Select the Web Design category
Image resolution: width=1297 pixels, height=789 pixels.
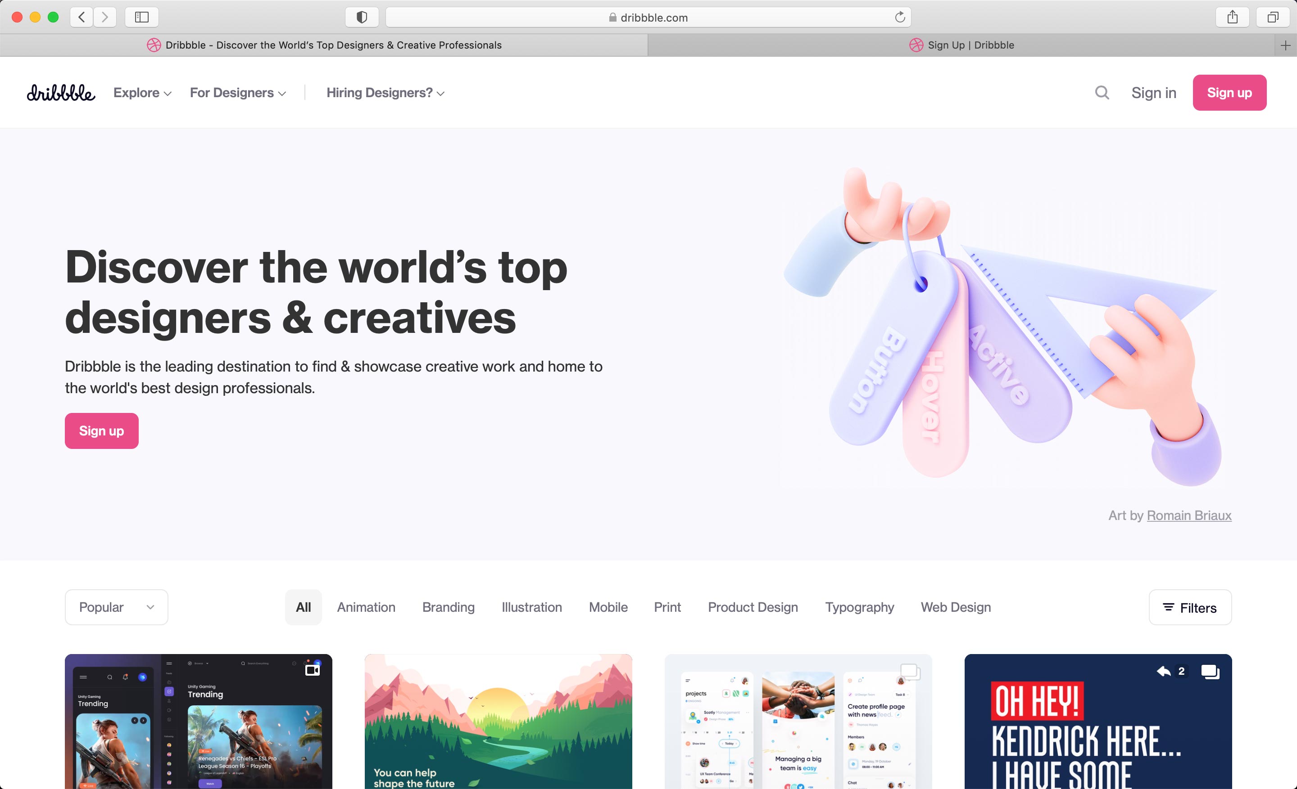pos(955,607)
